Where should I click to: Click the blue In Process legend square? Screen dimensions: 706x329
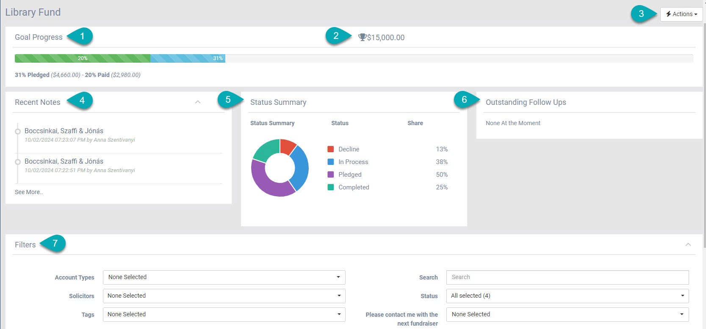tap(331, 162)
